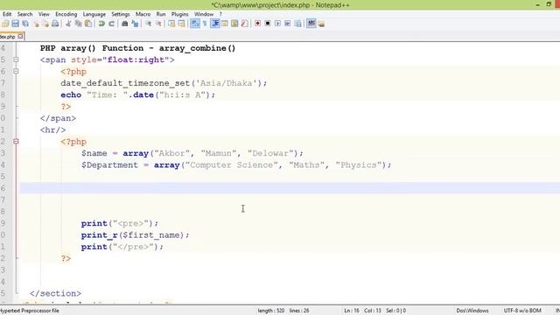Click the Cut scissors icon
This screenshot has height=315, width=560.
[68, 24]
